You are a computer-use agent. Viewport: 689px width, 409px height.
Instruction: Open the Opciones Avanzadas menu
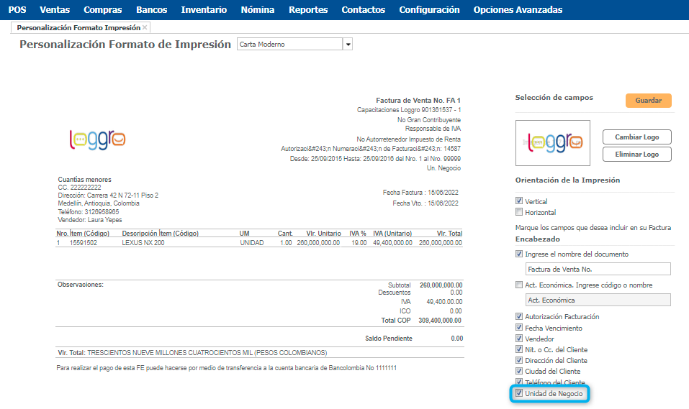click(518, 10)
